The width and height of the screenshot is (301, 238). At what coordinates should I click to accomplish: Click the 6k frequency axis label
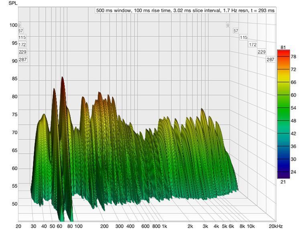[x=231, y=226]
